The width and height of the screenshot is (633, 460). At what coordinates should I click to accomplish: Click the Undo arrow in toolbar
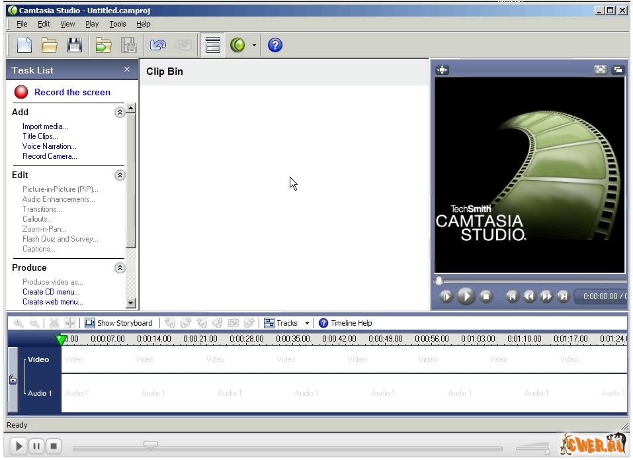pos(157,45)
